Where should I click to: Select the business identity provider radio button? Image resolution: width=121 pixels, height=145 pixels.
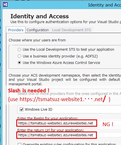coord(19,56)
